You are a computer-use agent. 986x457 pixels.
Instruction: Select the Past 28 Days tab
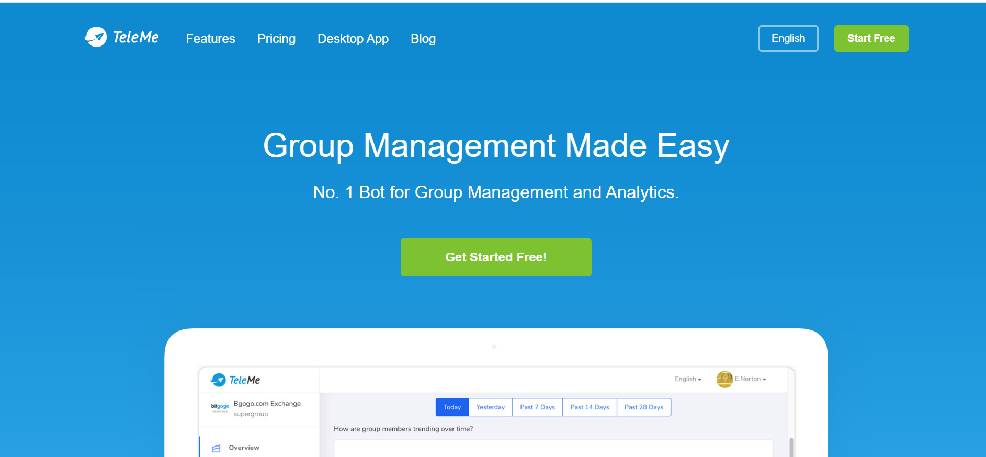click(x=644, y=407)
